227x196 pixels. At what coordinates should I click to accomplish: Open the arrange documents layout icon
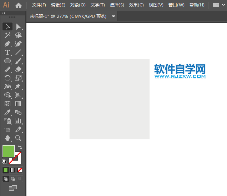(216, 5)
